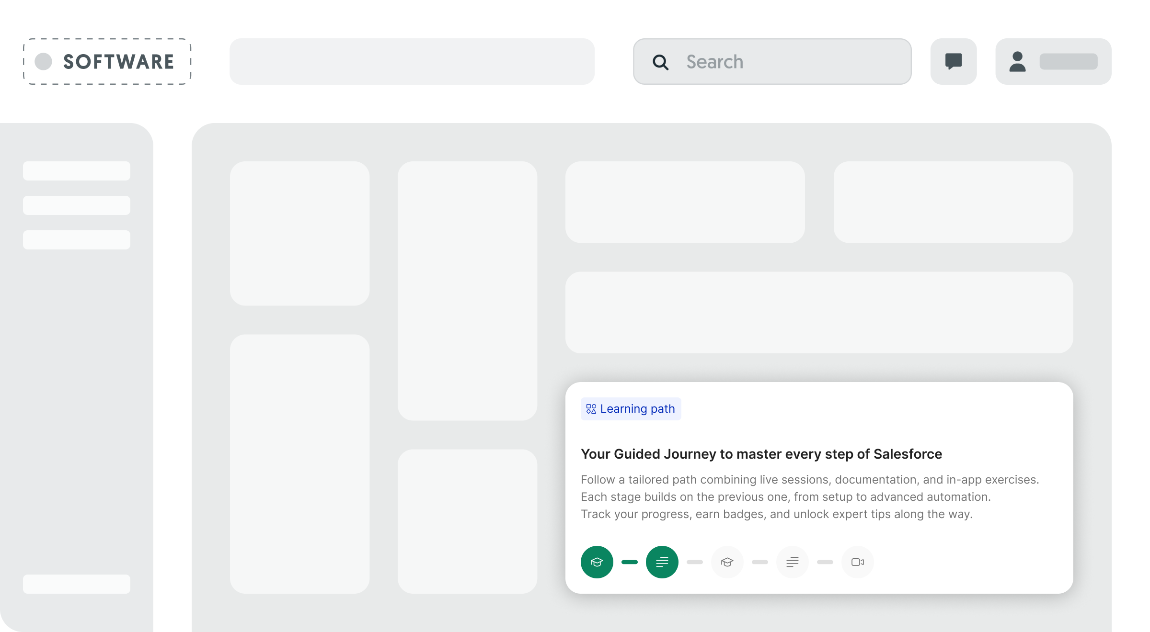Click into the Search field
Image resolution: width=1150 pixels, height=632 pixels.
click(x=791, y=62)
